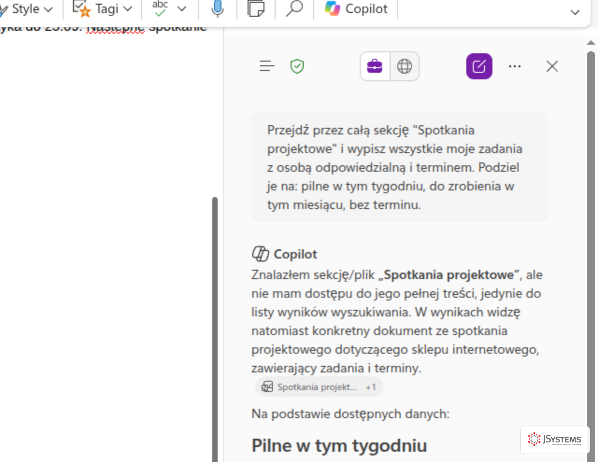Click the 'Pilne w tym tygodniu' heading

(x=339, y=445)
